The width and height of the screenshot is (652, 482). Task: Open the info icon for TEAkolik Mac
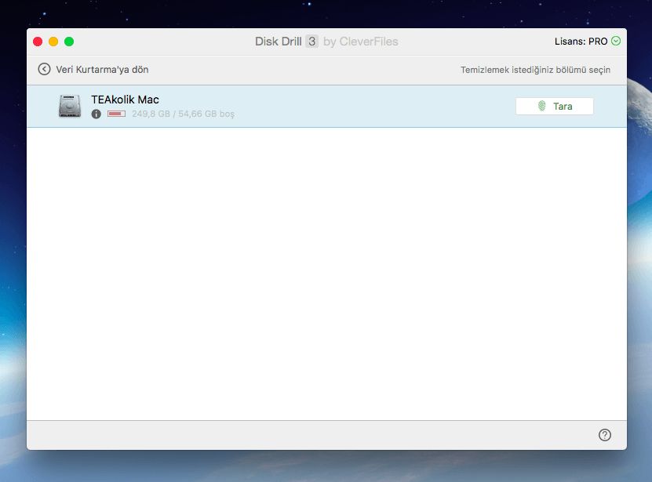point(96,114)
